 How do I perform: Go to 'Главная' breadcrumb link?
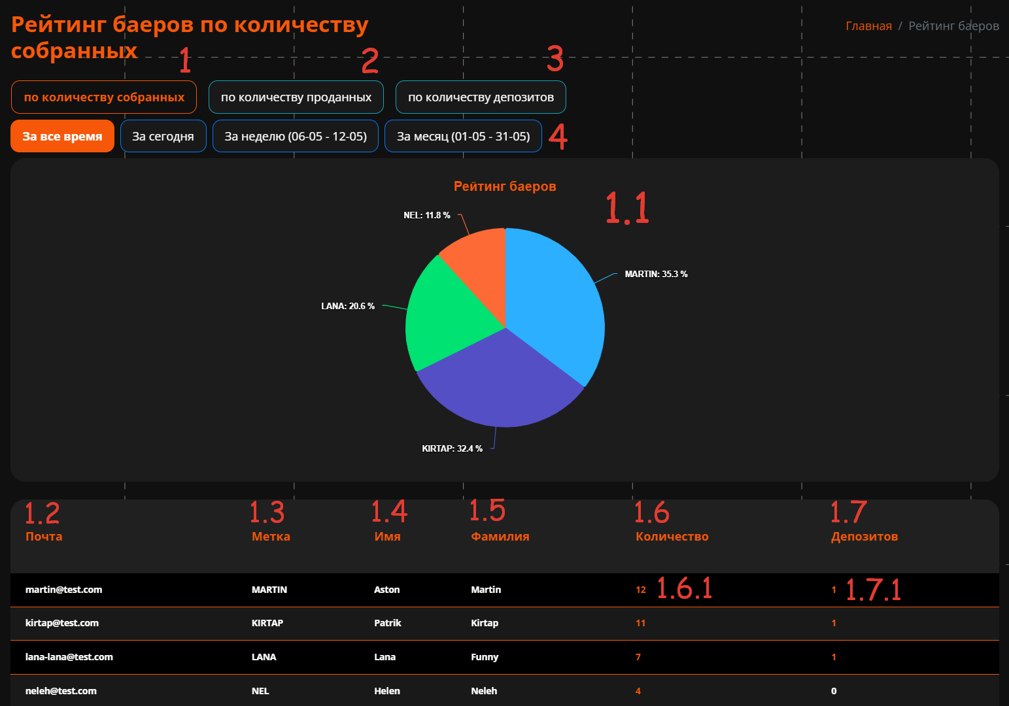[x=868, y=25]
